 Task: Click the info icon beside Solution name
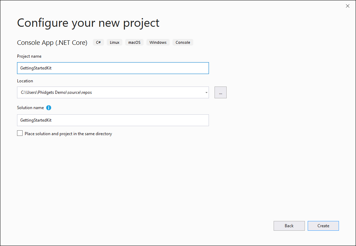[49, 108]
